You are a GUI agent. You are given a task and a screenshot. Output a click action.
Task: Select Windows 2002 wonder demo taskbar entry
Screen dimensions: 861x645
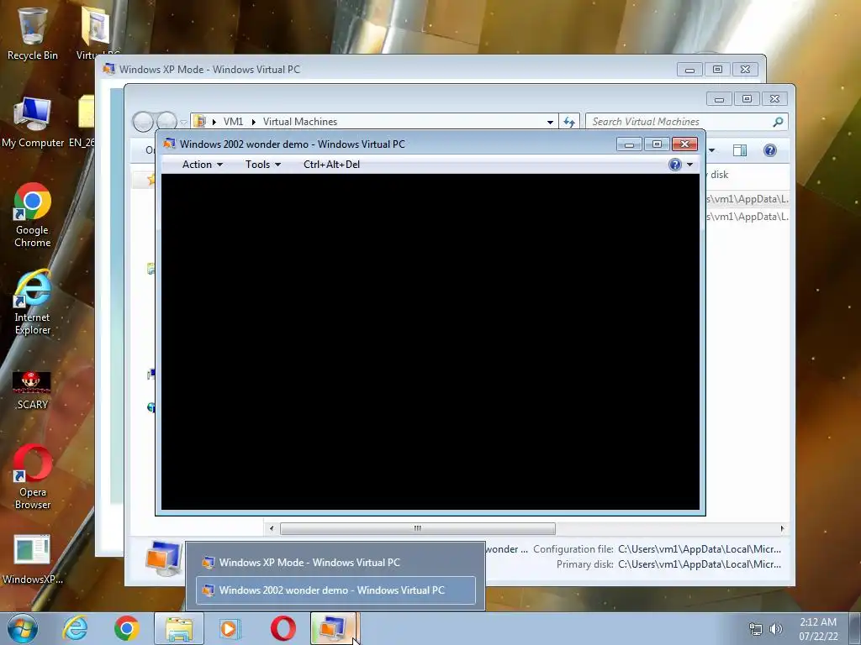tap(335, 590)
